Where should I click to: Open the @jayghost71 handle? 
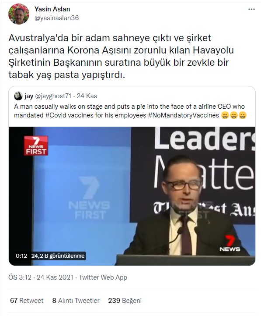(53, 96)
